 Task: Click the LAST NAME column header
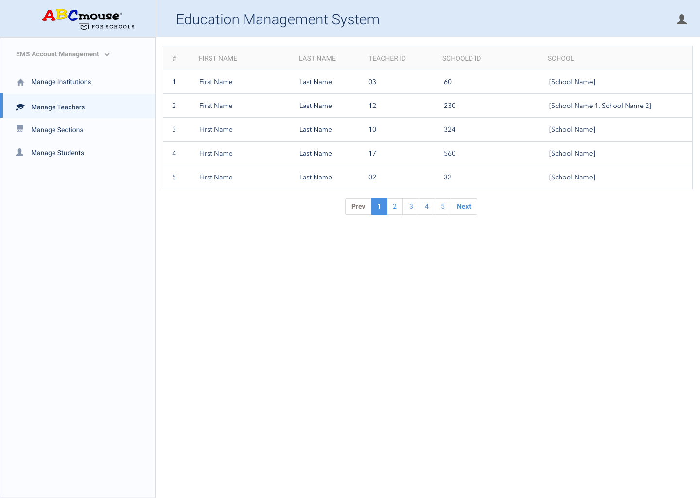click(x=317, y=58)
